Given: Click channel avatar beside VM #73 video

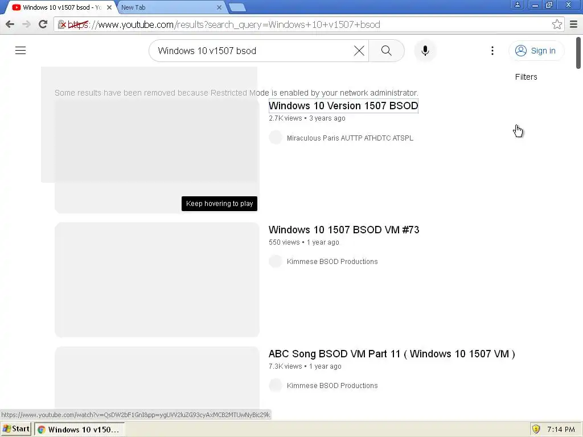Looking at the screenshot, I should pyautogui.click(x=276, y=261).
